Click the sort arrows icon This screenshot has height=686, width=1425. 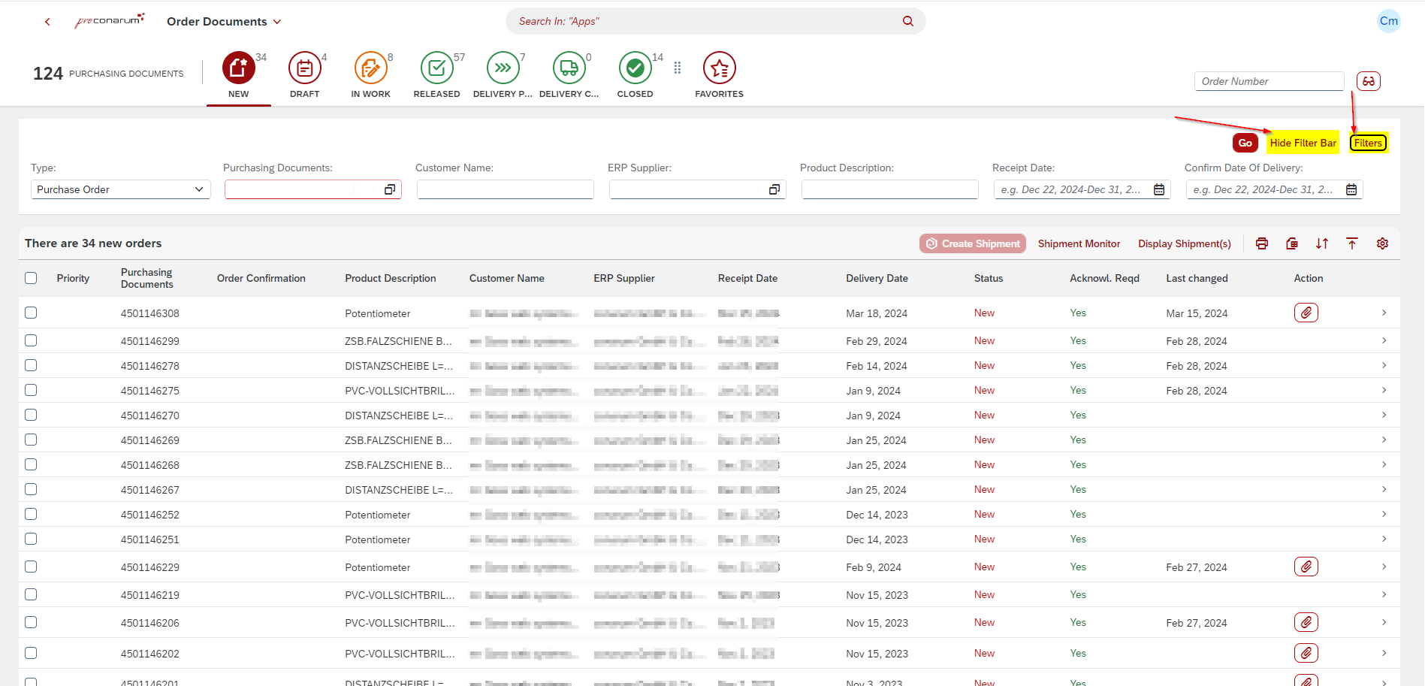point(1322,243)
